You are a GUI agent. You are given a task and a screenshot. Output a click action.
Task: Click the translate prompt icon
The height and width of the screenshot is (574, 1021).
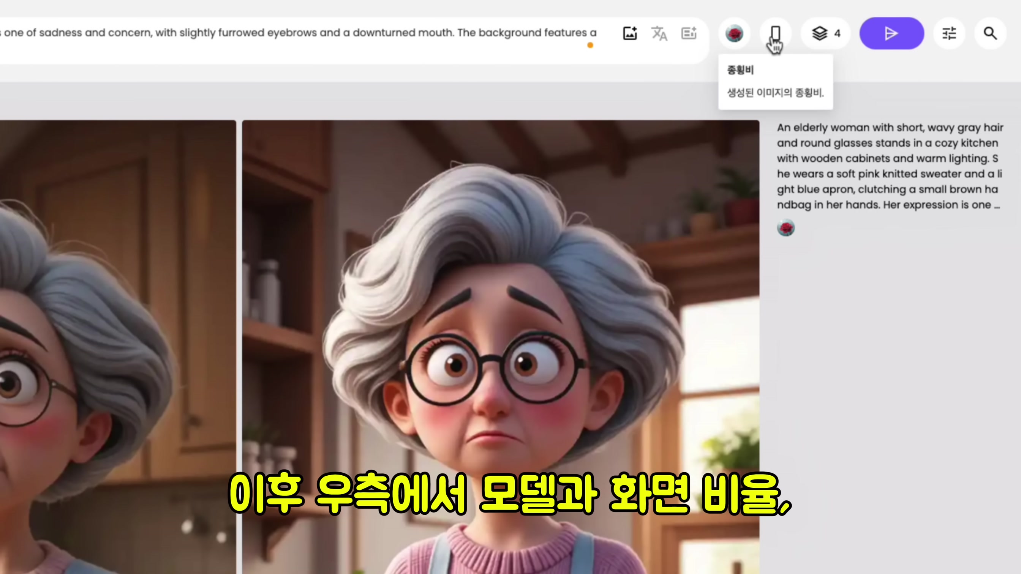point(659,33)
